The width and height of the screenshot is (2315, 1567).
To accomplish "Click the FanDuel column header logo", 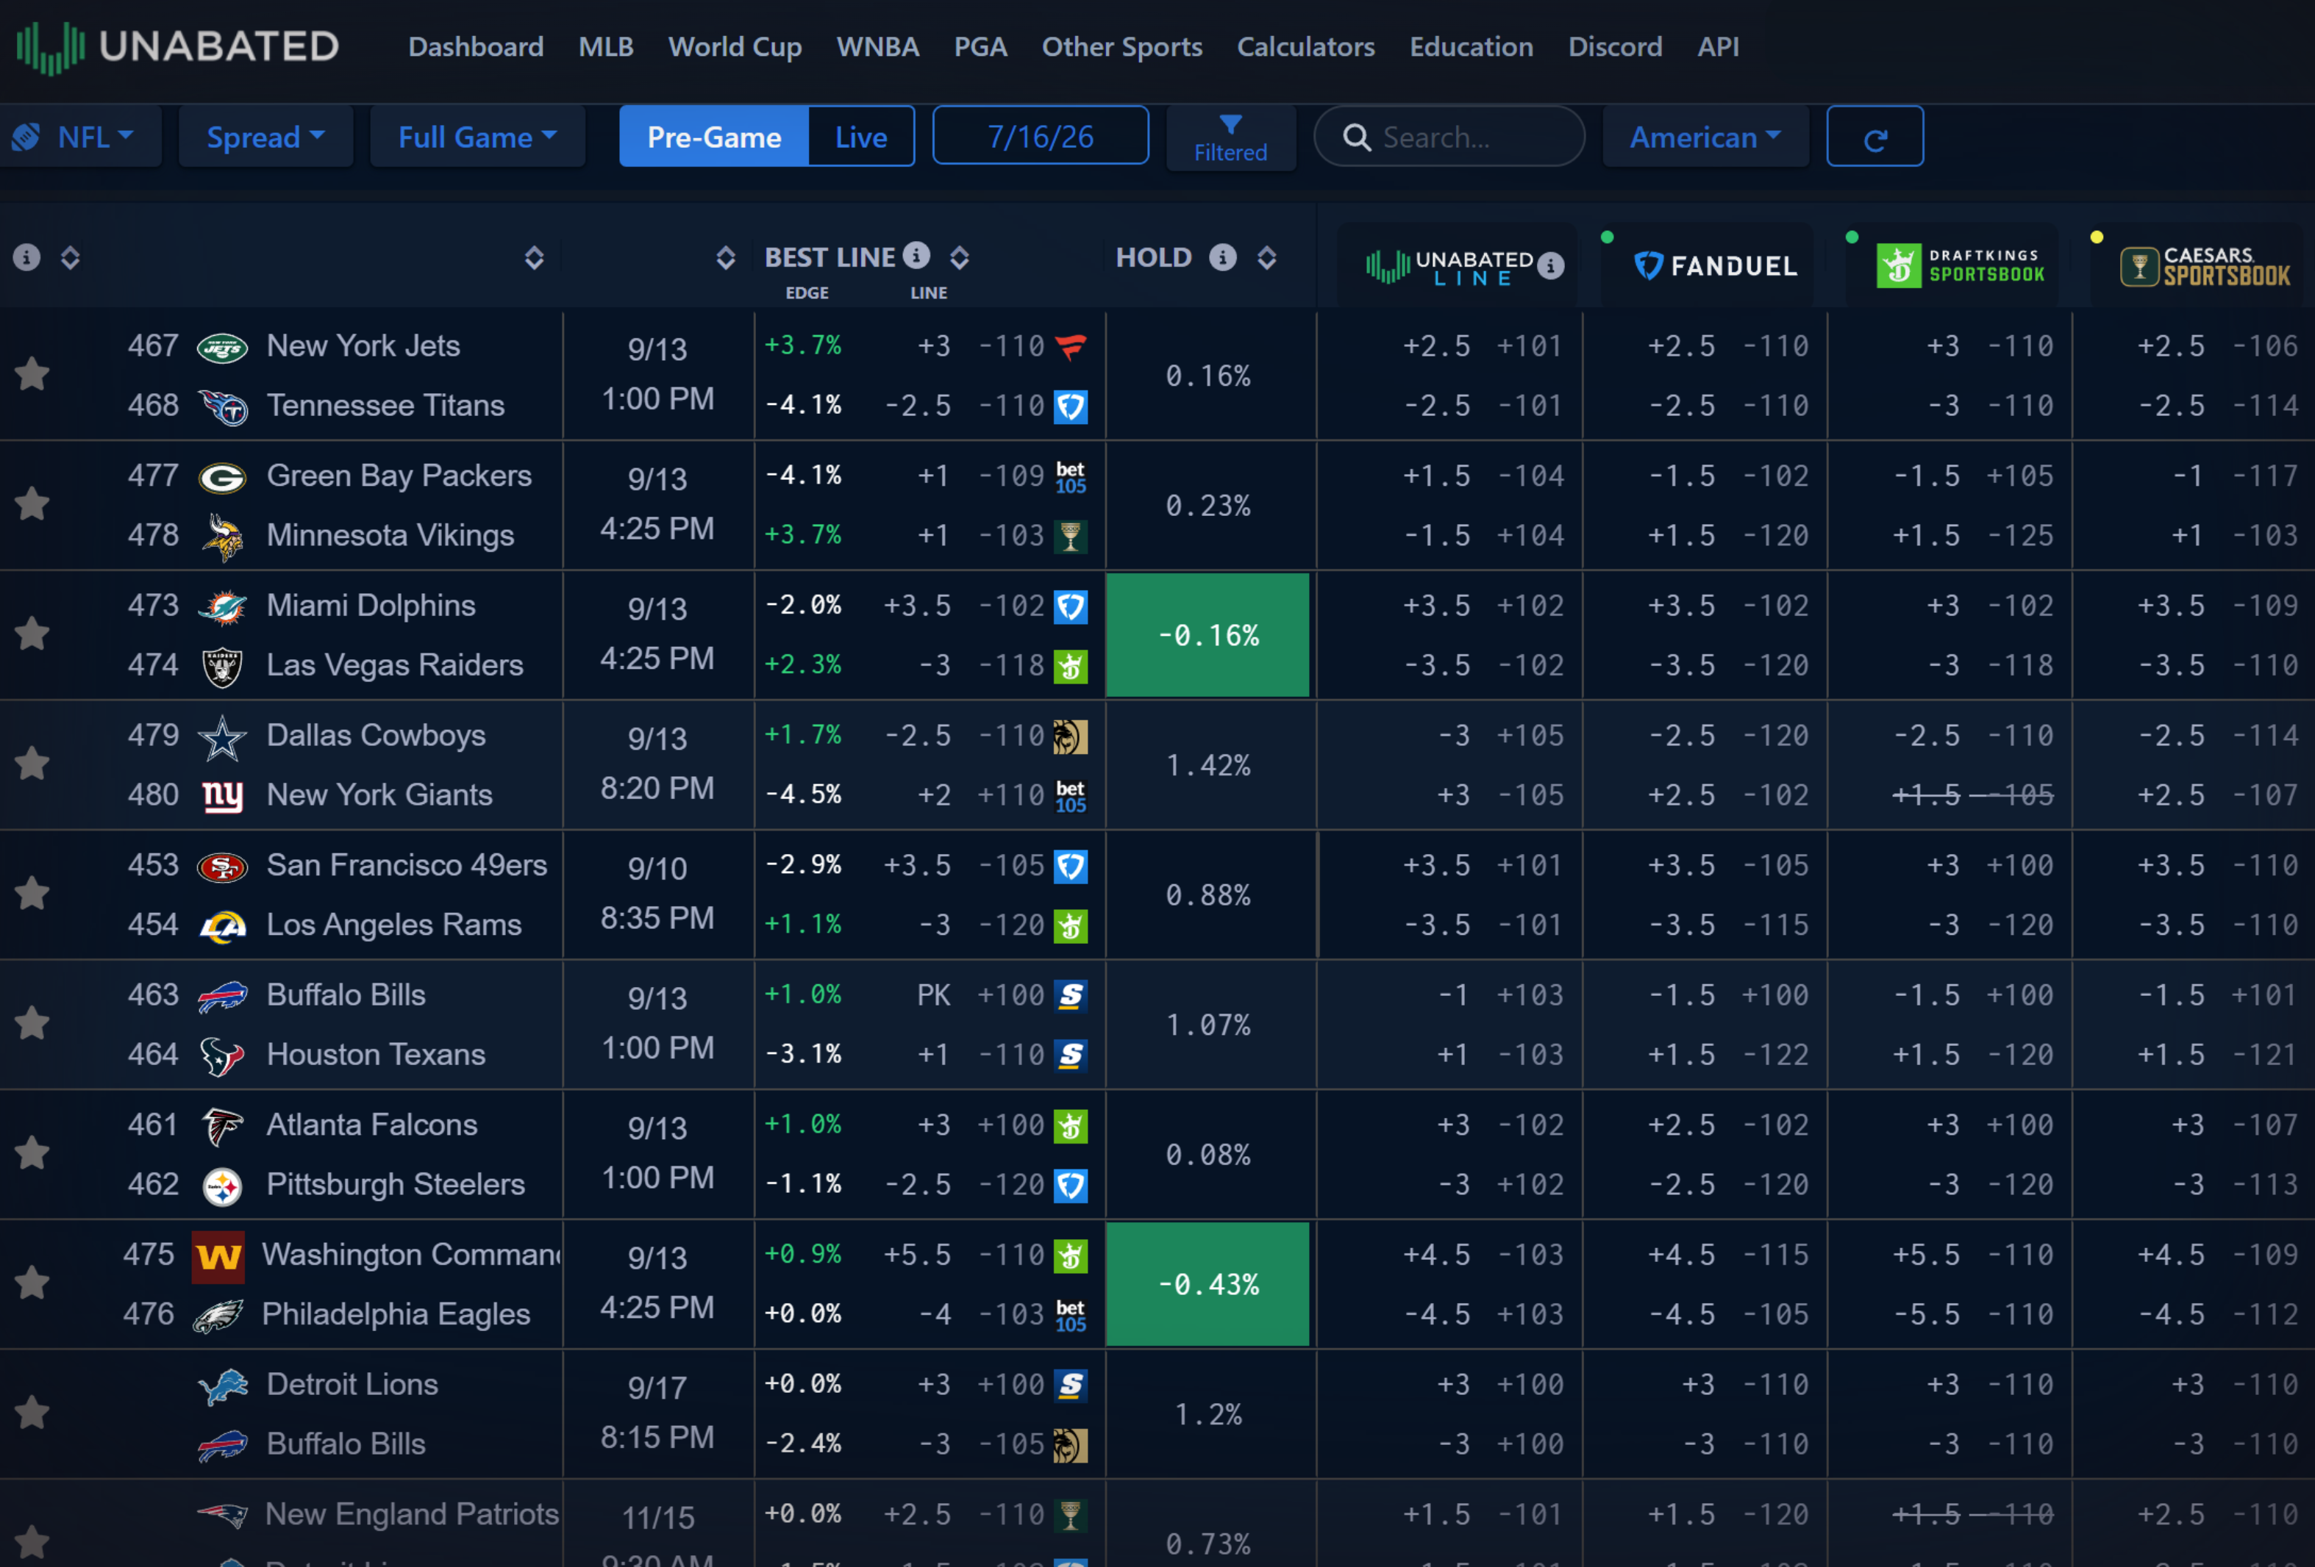I will tap(1716, 266).
